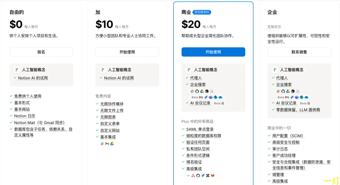Image resolution: width=340 pixels, height=185 pixels.
Task: Open the 审计日志 audit log link
Action: [280, 149]
